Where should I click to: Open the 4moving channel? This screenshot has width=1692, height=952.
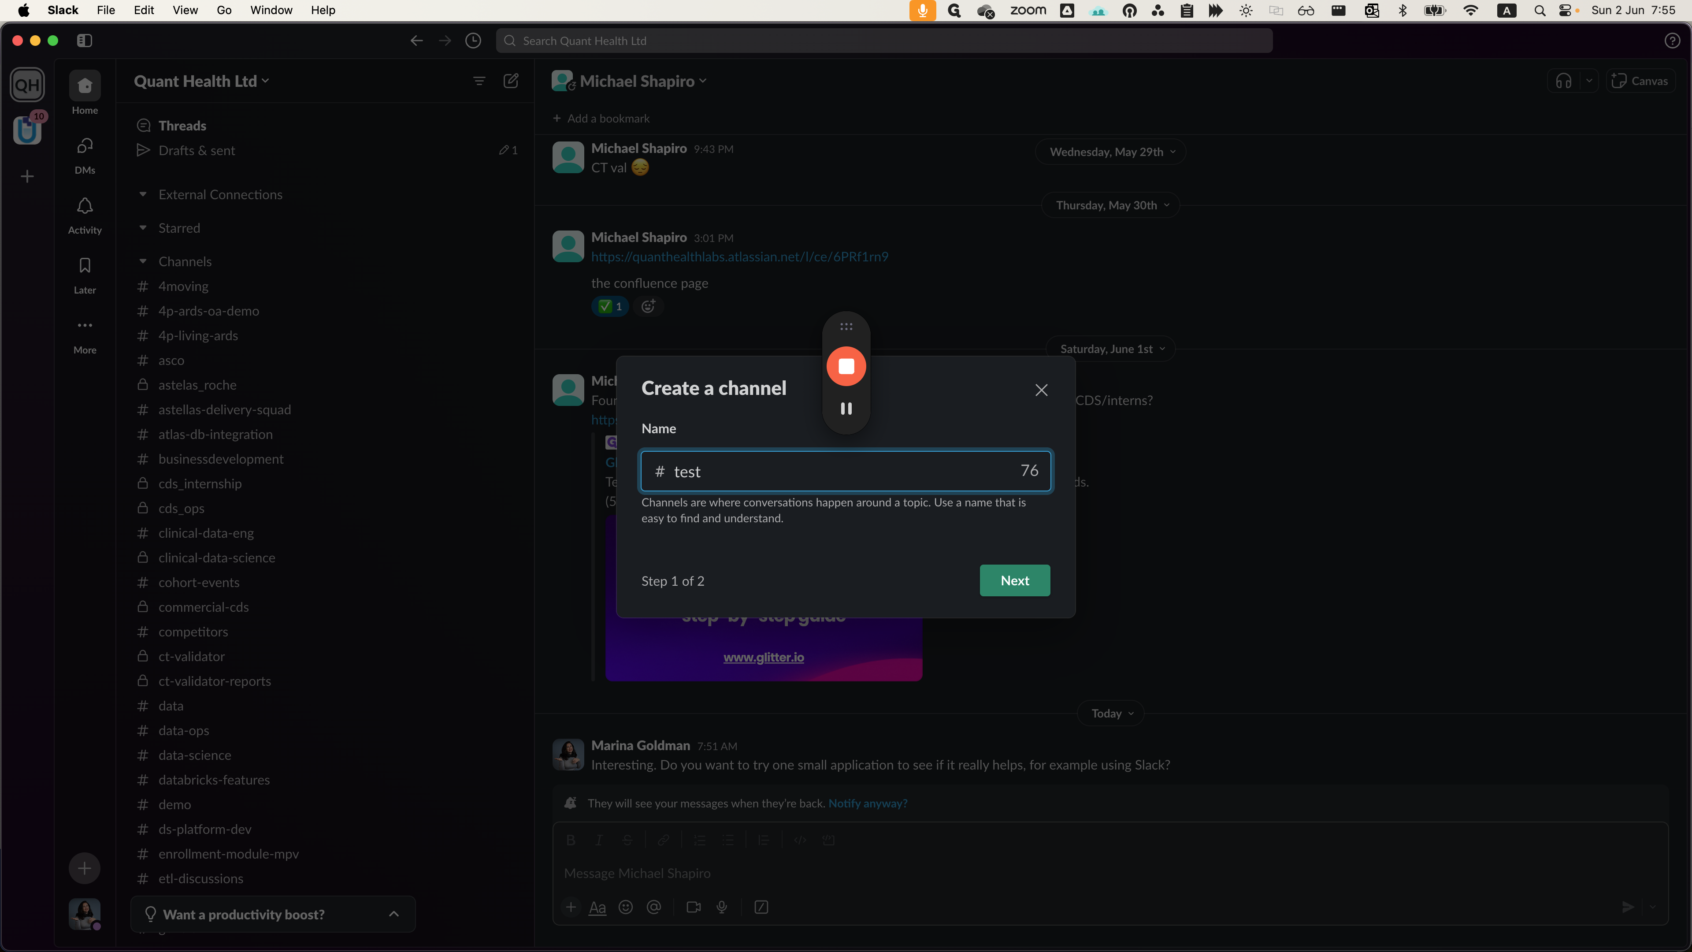(x=182, y=286)
